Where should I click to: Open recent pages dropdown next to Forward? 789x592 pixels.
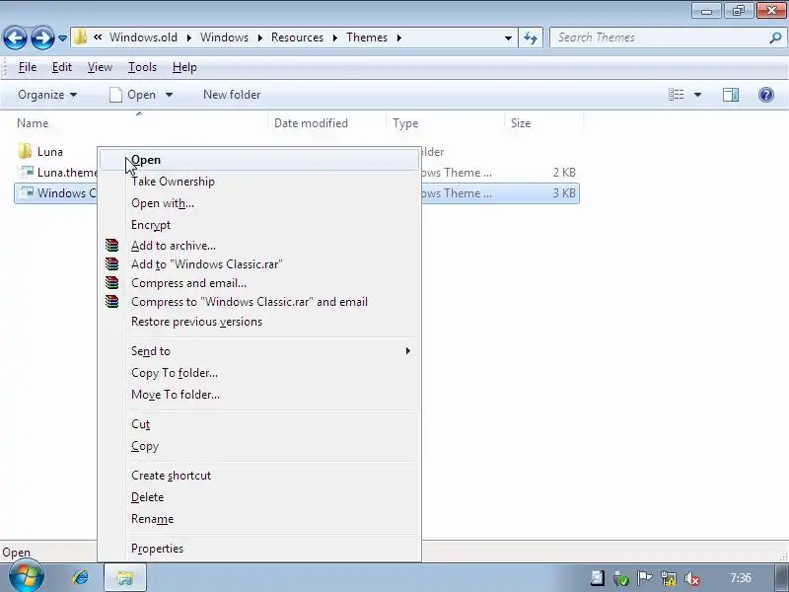click(62, 38)
